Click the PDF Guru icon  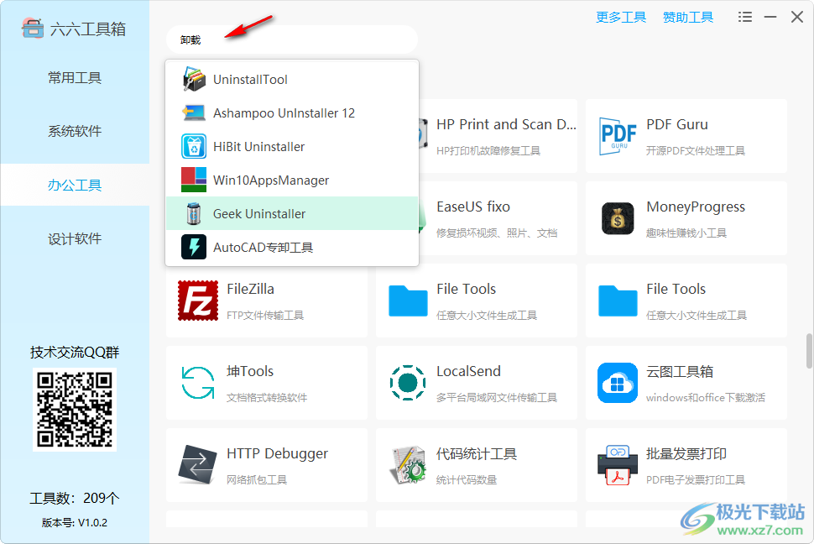tap(618, 136)
